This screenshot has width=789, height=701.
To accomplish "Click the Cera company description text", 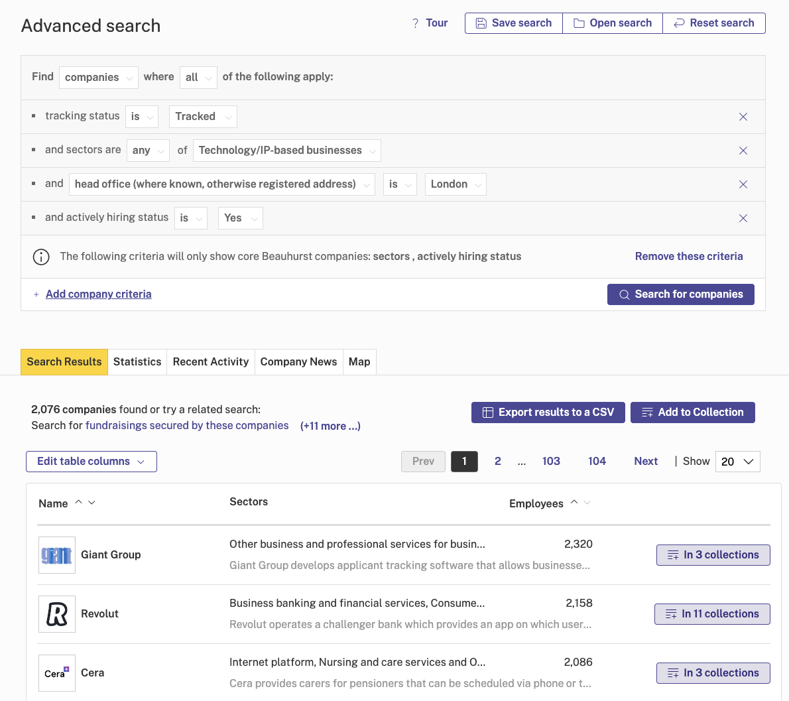I will [x=410, y=683].
